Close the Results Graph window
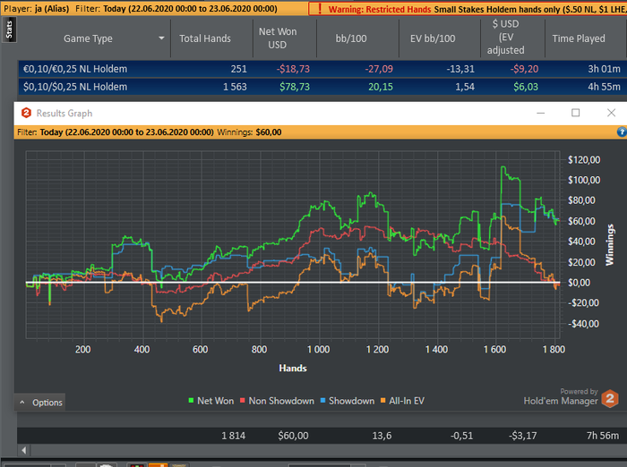Screen dimensions: 627x467 click(x=611, y=113)
